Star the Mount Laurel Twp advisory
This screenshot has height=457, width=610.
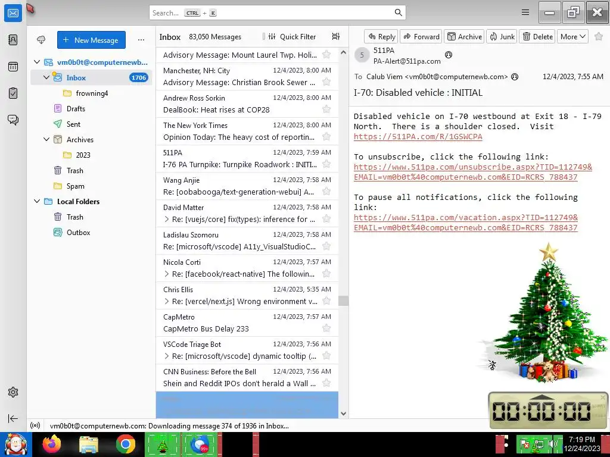pyautogui.click(x=326, y=55)
